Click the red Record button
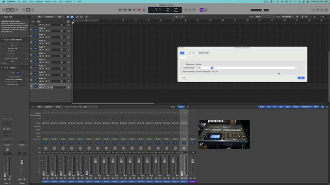Image resolution: width=330 pixels, height=185 pixels. tap(139, 10)
